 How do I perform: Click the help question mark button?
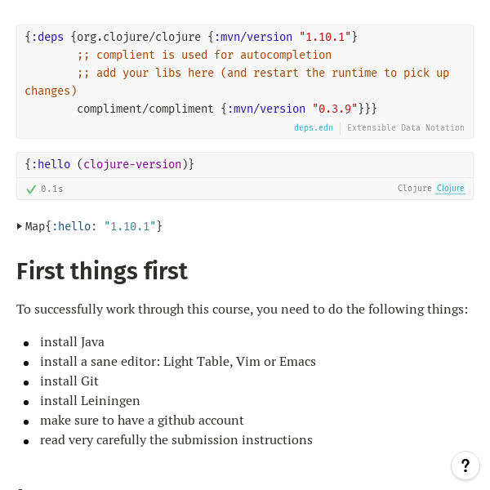[465, 465]
